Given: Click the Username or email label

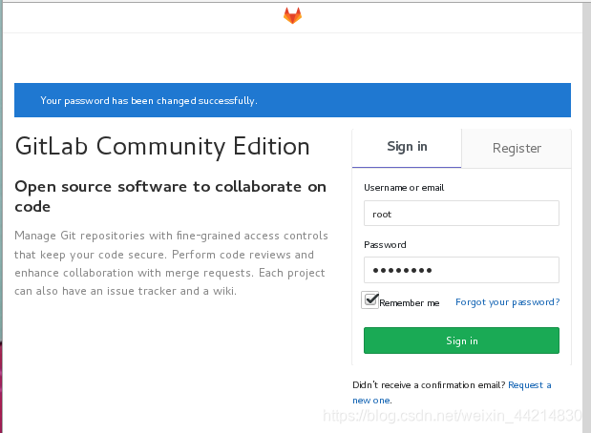Looking at the screenshot, I should coord(404,188).
